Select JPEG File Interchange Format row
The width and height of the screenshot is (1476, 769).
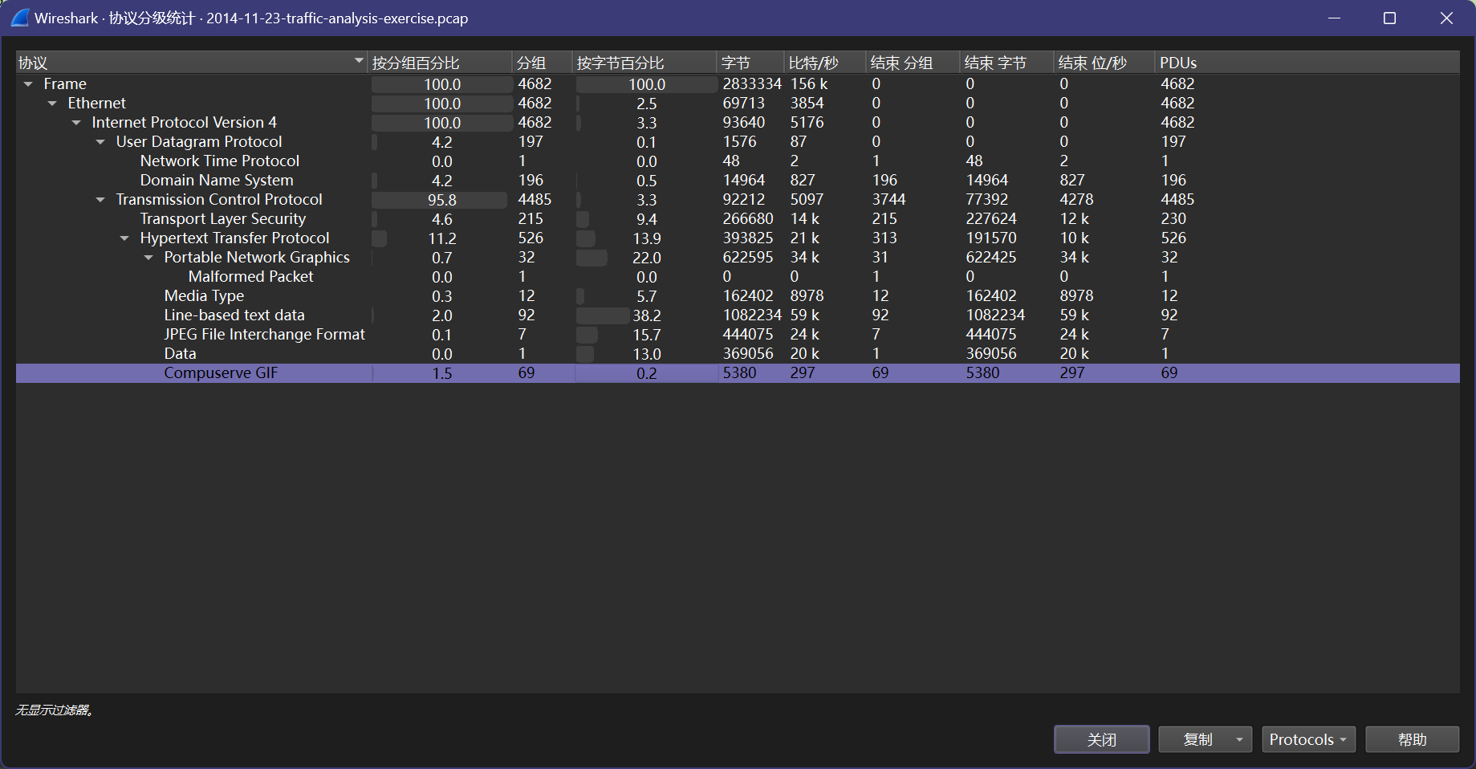tap(738, 335)
